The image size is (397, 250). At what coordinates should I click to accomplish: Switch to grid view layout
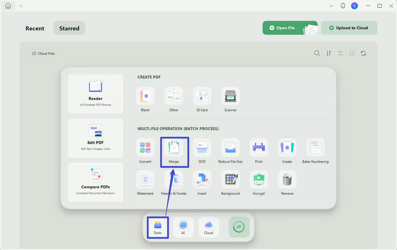coord(352,53)
